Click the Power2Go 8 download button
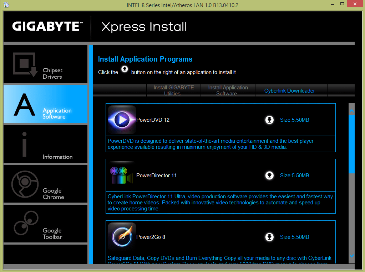Screen dimensions: 365x272 [269, 237]
